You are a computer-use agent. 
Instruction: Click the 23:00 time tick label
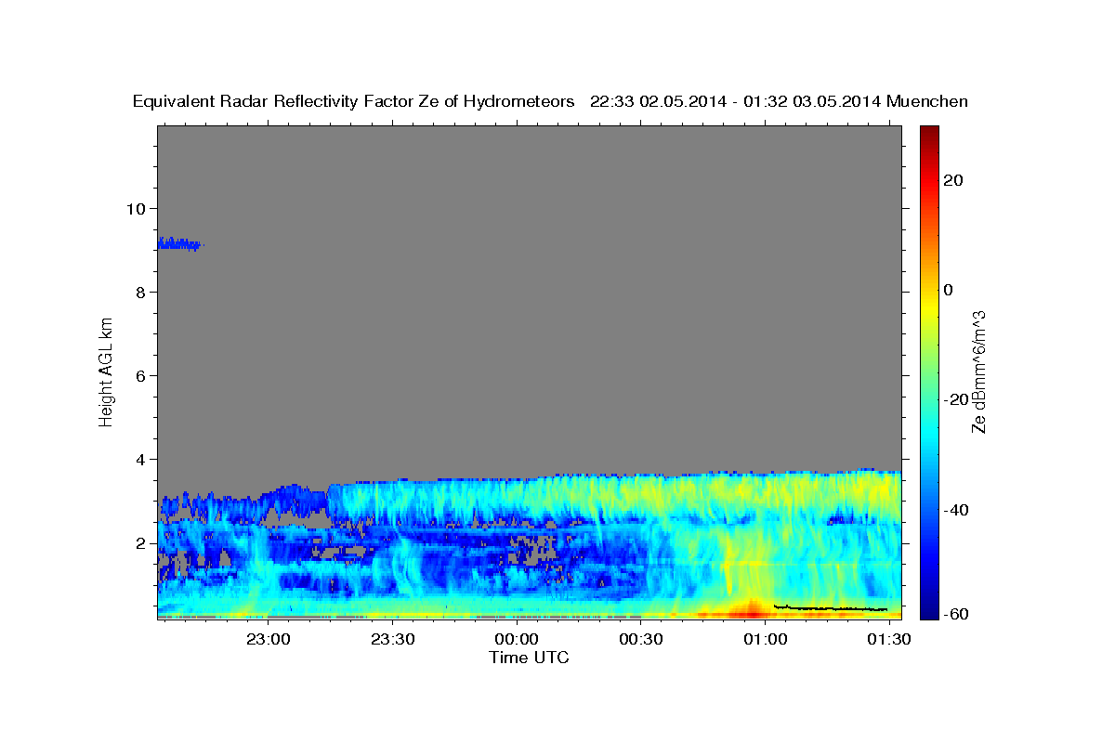point(268,639)
